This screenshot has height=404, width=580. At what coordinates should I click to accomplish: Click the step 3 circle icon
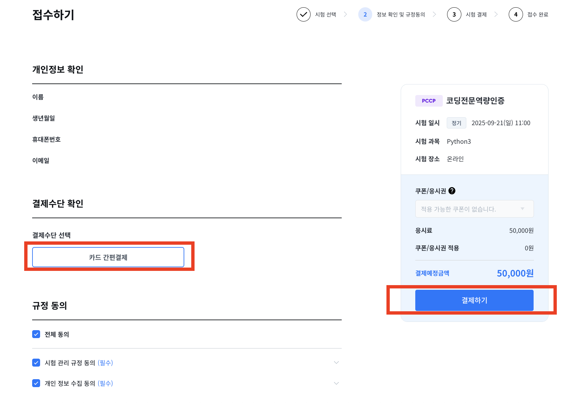454,15
